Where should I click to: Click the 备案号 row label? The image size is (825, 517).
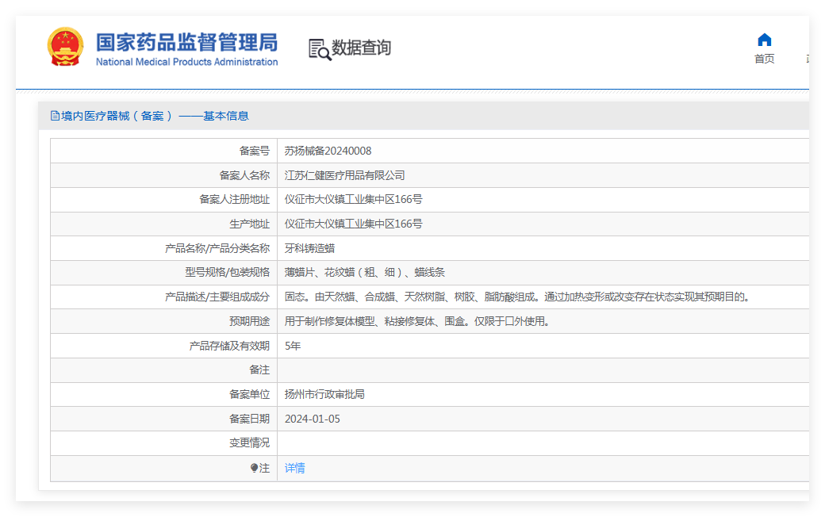tap(254, 151)
